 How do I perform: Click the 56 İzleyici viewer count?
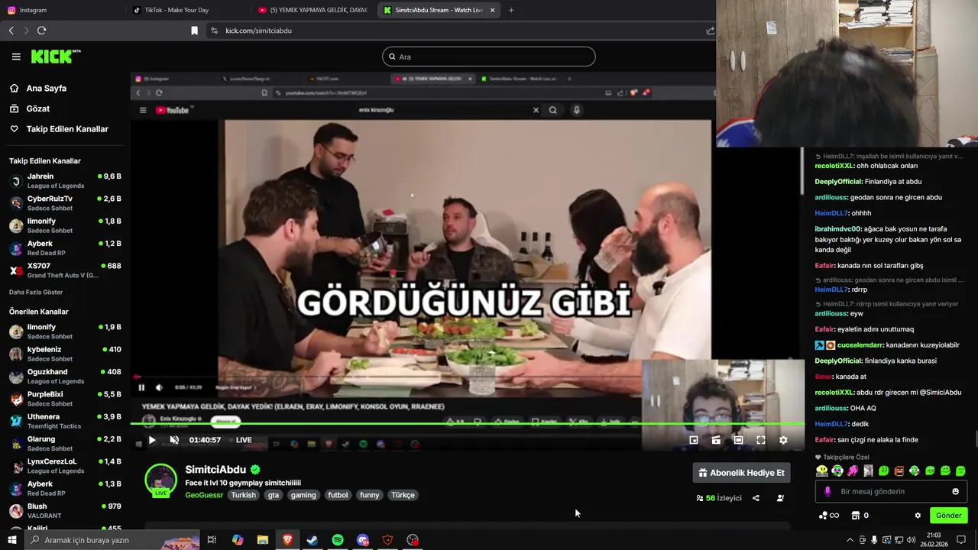tap(718, 498)
